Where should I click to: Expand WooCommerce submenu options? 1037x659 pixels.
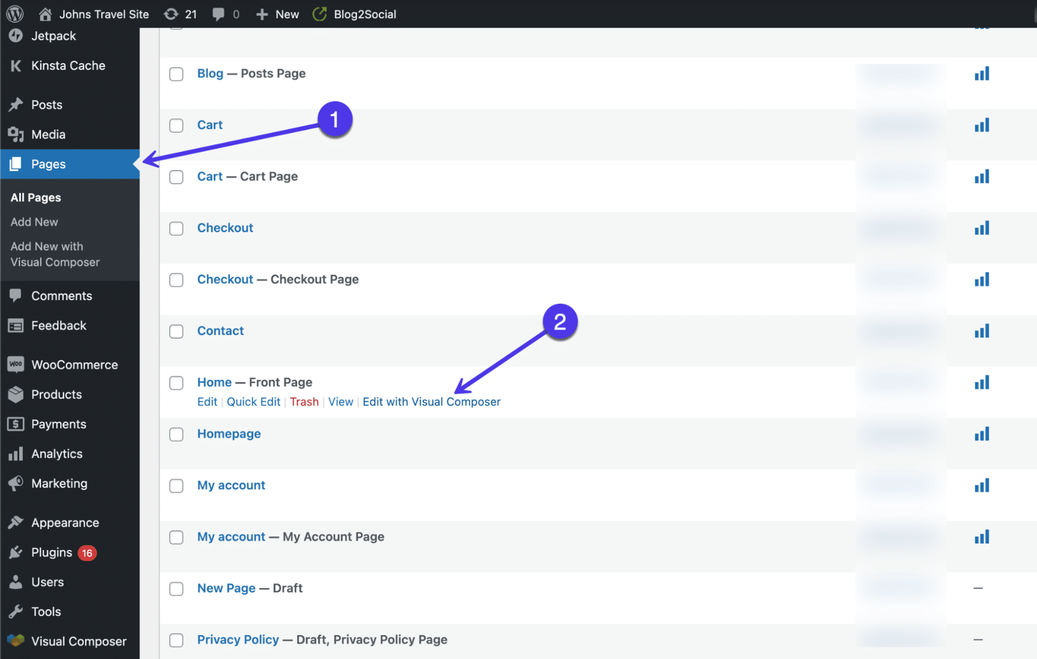click(x=74, y=365)
